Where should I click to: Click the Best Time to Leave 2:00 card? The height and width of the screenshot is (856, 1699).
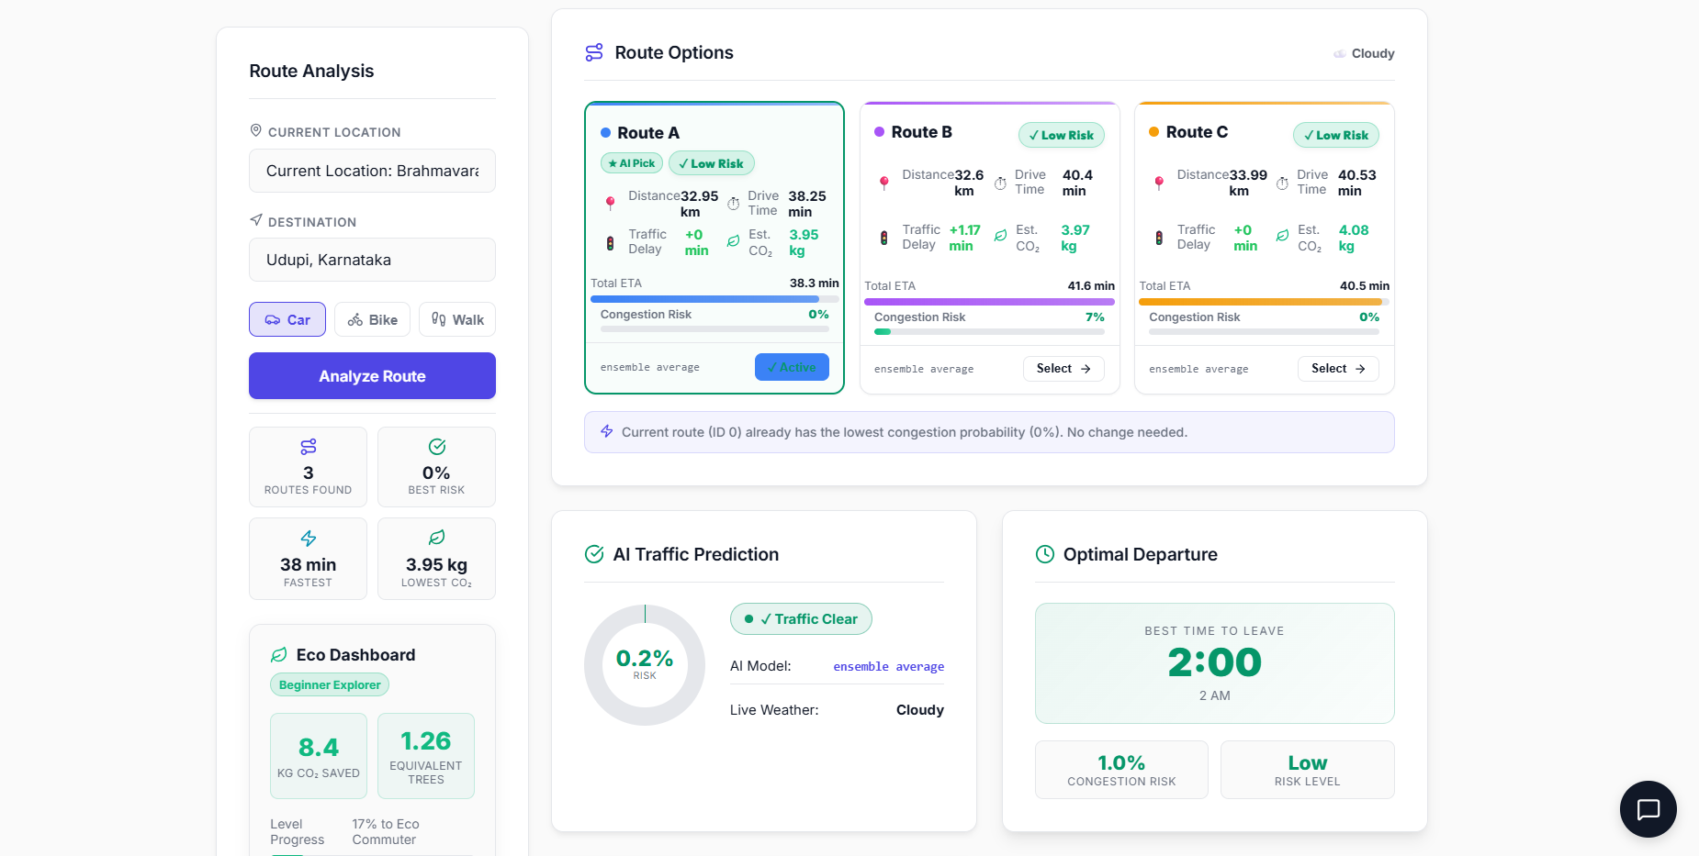(1214, 663)
